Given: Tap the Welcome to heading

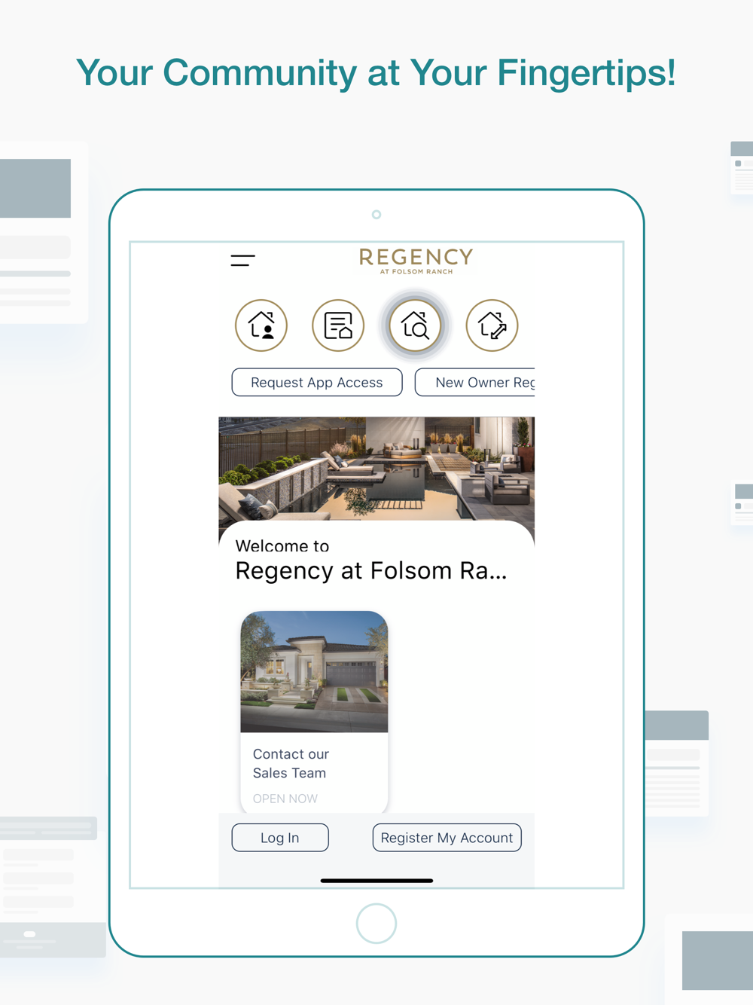Looking at the screenshot, I should (x=282, y=545).
